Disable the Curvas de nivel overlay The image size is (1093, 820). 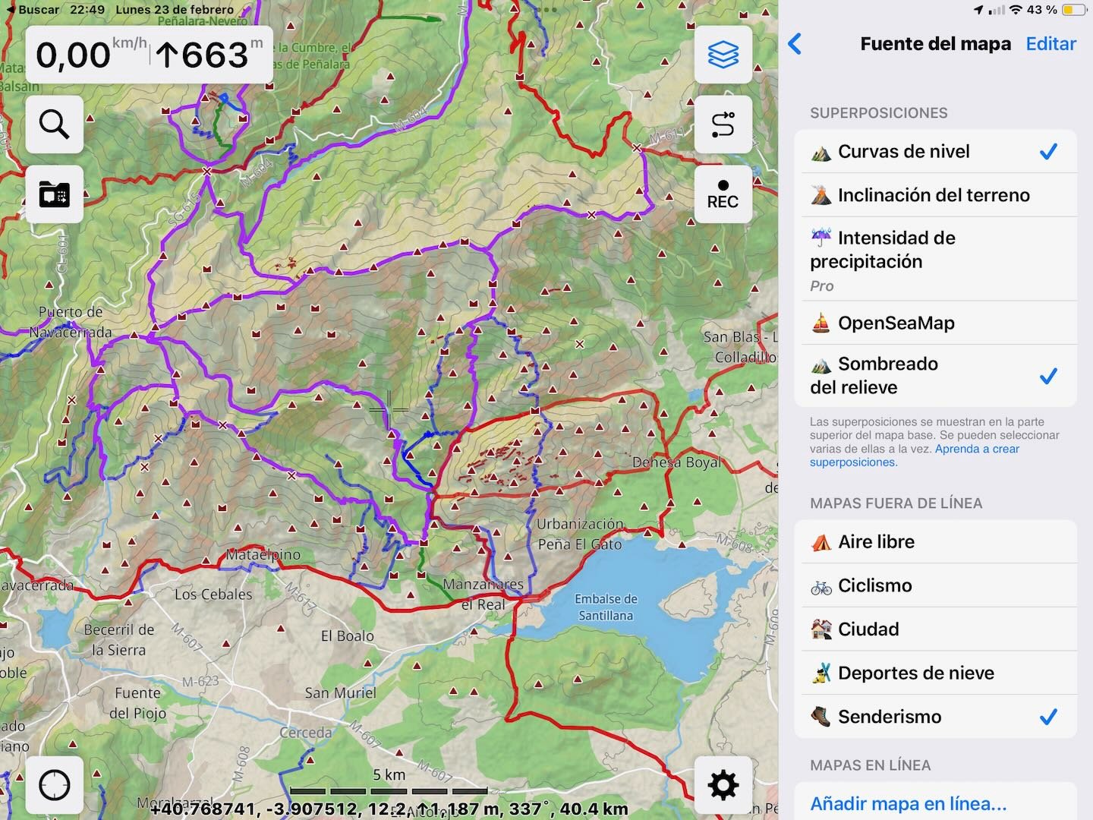(935, 152)
